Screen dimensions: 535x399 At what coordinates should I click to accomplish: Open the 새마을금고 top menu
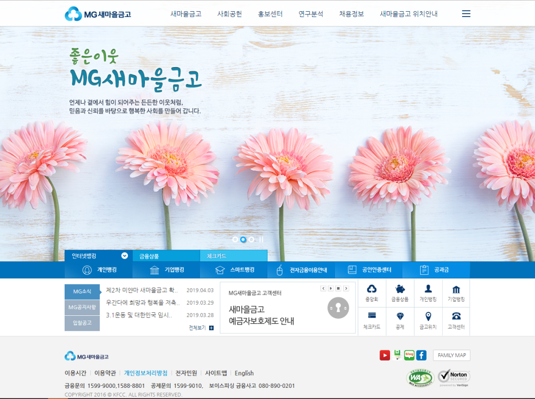click(186, 14)
